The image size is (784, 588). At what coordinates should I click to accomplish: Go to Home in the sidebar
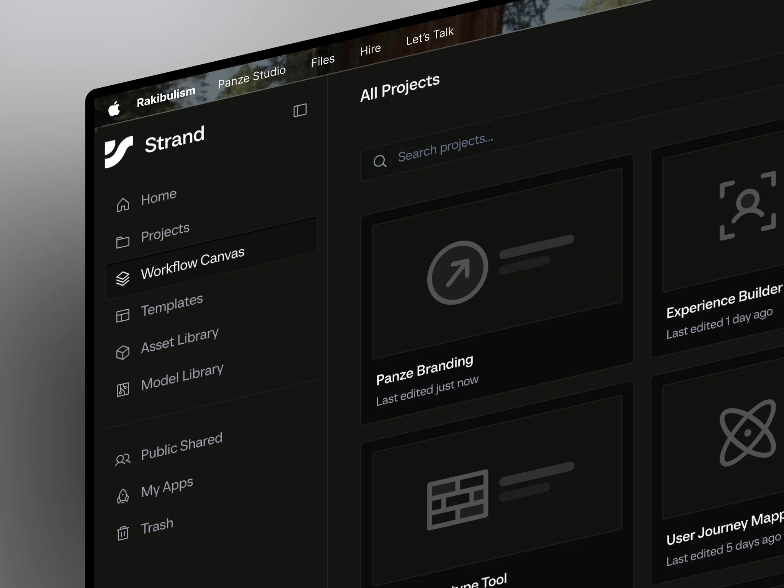tap(158, 197)
